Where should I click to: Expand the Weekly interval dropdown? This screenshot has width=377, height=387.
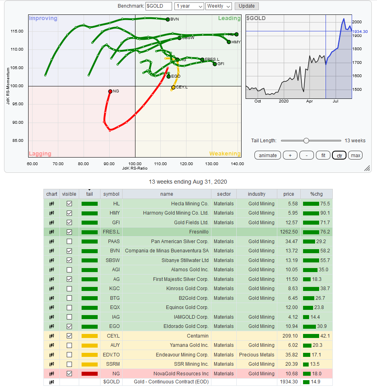[x=219, y=6]
